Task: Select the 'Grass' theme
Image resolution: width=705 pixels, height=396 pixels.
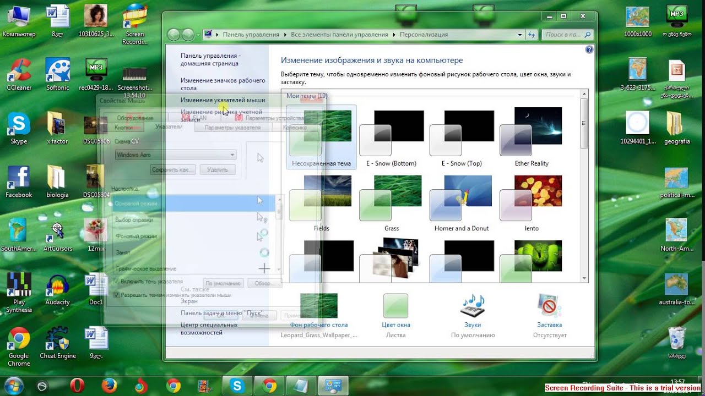Action: (x=392, y=202)
